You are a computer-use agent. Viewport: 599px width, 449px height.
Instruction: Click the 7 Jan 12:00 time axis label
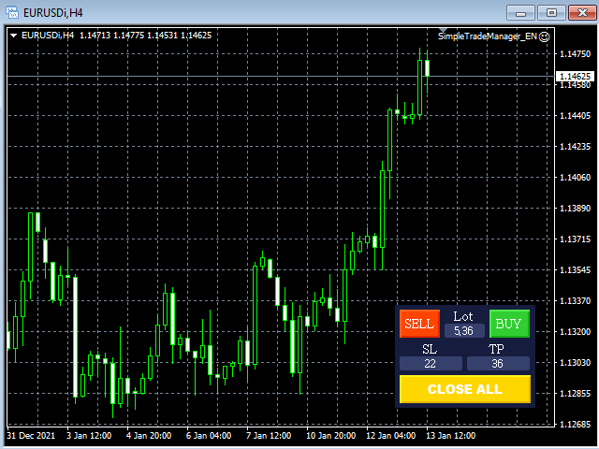coord(269,436)
